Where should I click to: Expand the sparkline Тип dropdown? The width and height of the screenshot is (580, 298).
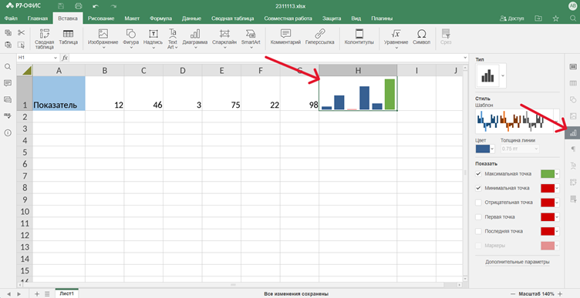coord(503,75)
